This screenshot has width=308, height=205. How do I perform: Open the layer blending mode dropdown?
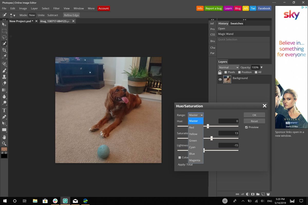coord(228,67)
